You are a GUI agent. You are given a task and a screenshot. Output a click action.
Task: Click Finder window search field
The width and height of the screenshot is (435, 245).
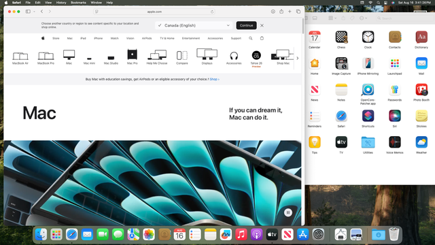pos(404,18)
